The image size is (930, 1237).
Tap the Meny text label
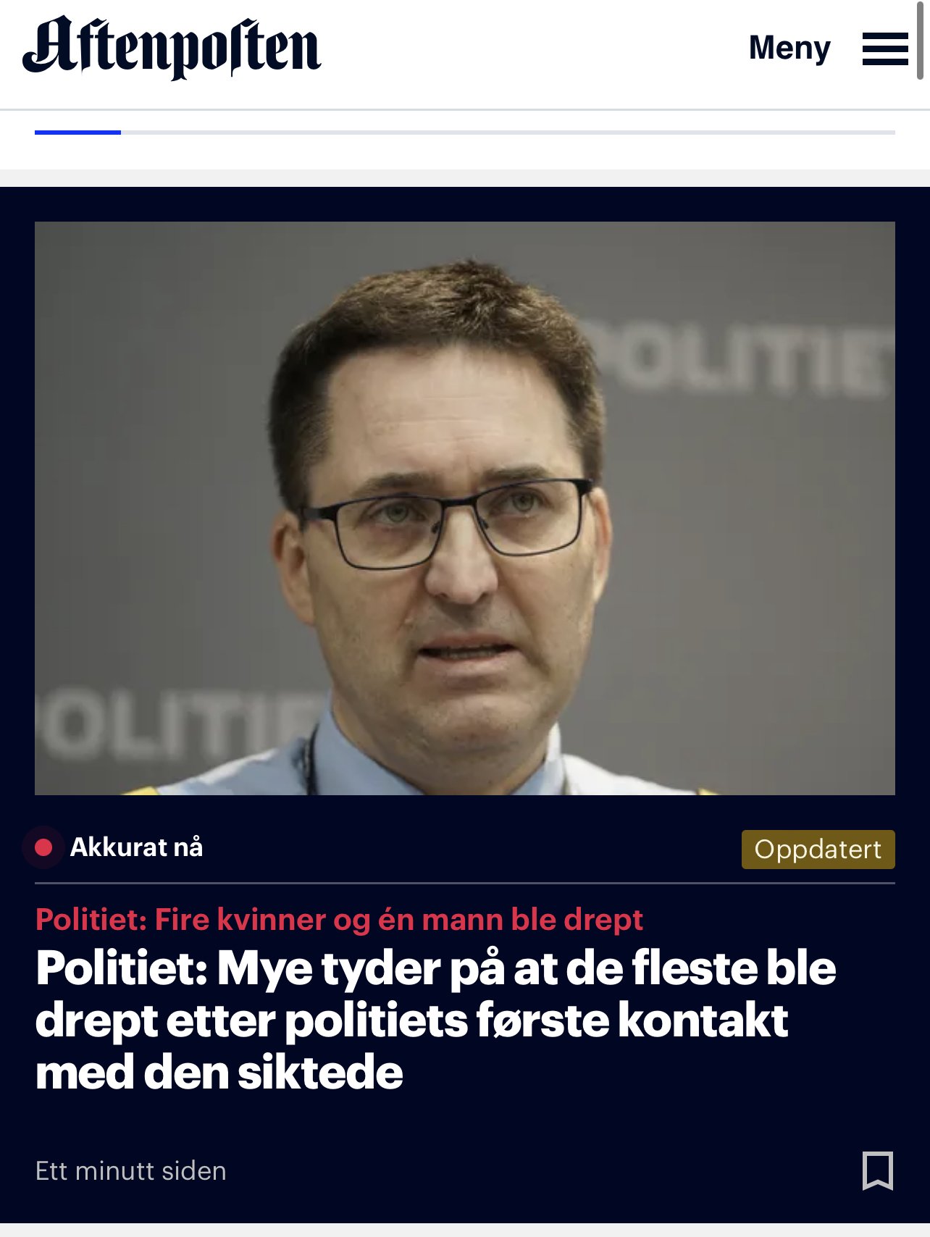(789, 48)
